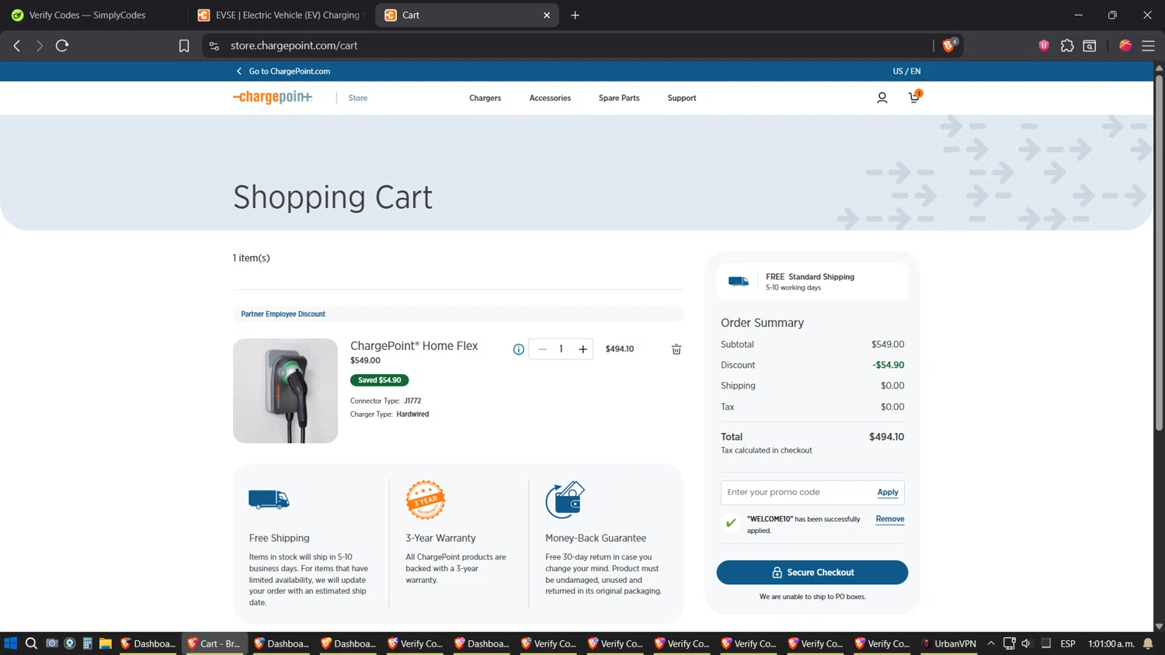Click the ChargePoint logo
The image size is (1165, 655).
pyautogui.click(x=273, y=97)
